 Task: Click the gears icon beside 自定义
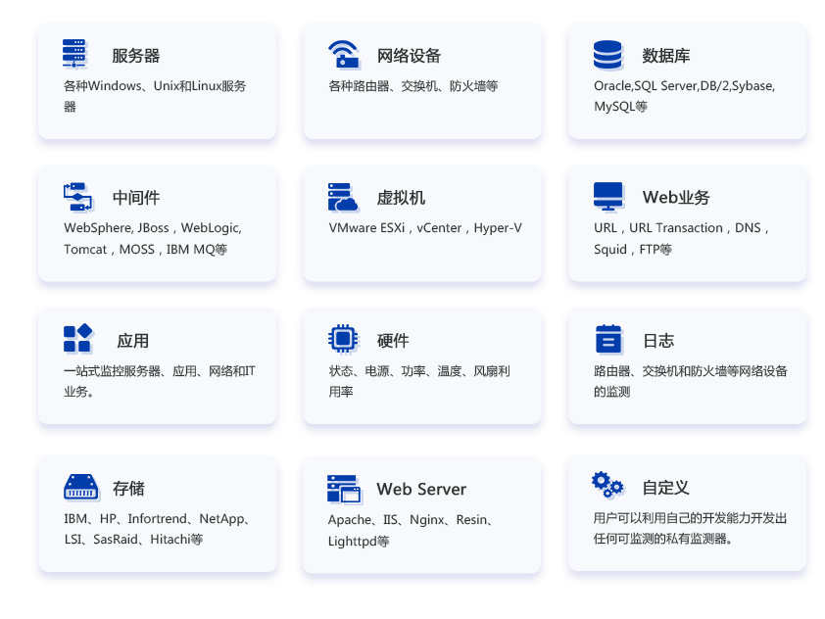(x=607, y=485)
